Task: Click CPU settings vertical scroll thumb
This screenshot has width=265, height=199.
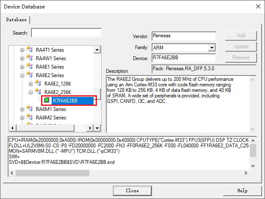Action: tap(253, 150)
